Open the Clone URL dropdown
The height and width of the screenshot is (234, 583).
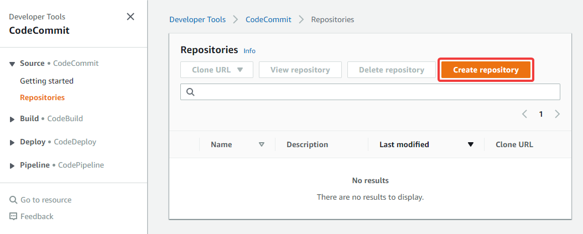tap(217, 70)
